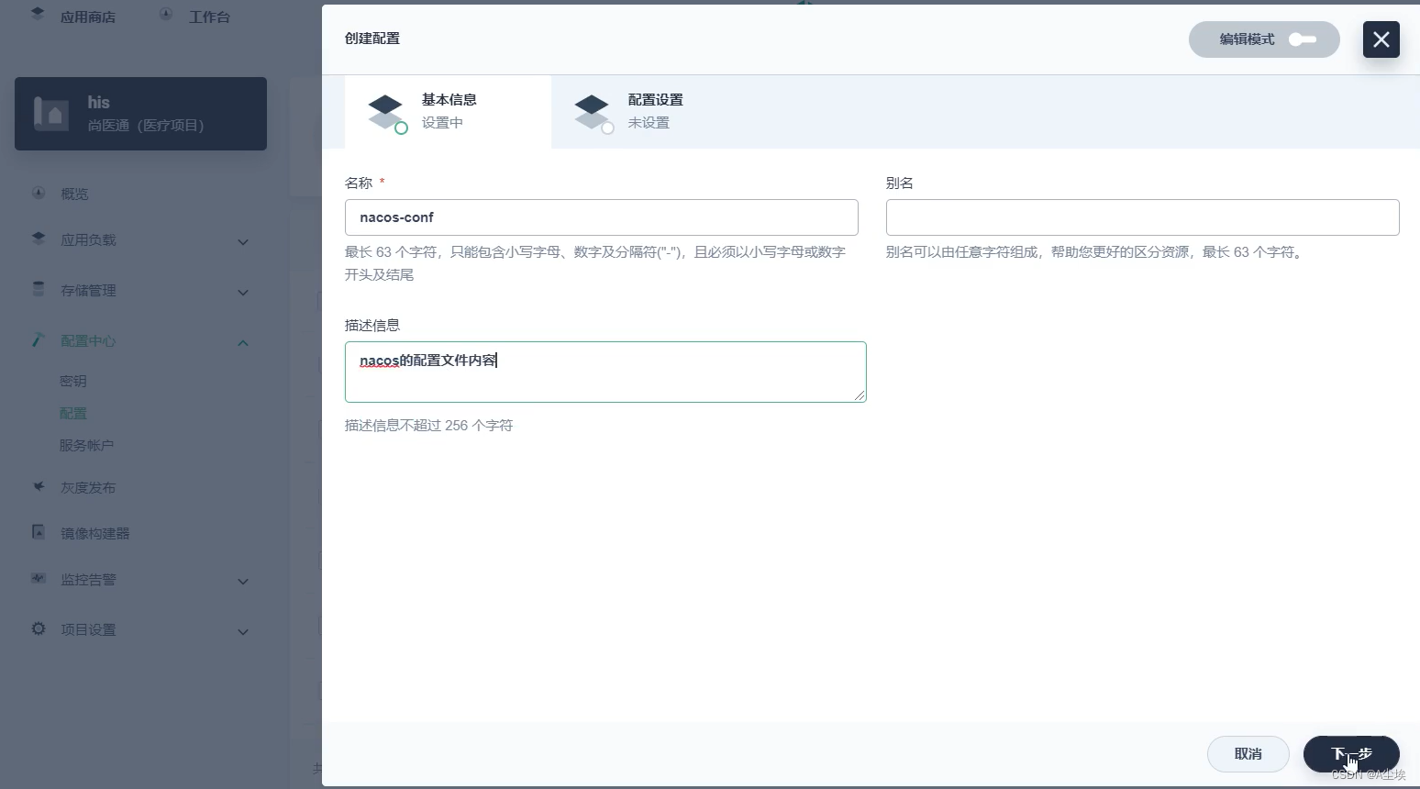The height and width of the screenshot is (789, 1420).
Task: Expand the 监控告警 menu chevron
Action: 243,582
